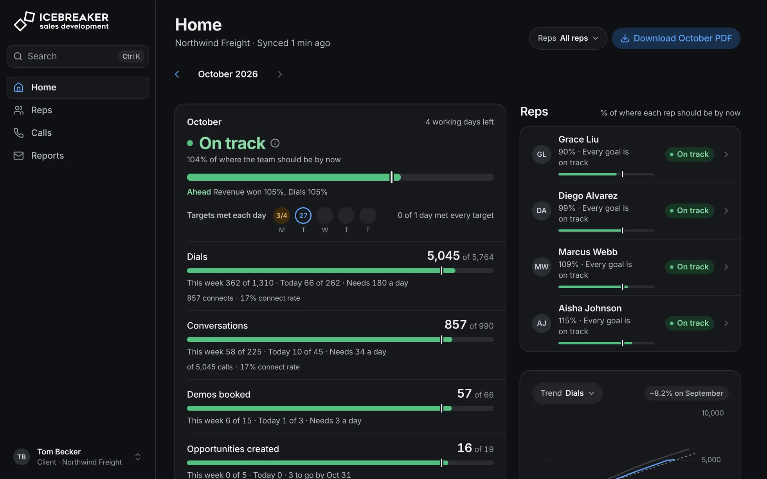
Task: Expand the Tom Becker account switcher
Action: [138, 457]
